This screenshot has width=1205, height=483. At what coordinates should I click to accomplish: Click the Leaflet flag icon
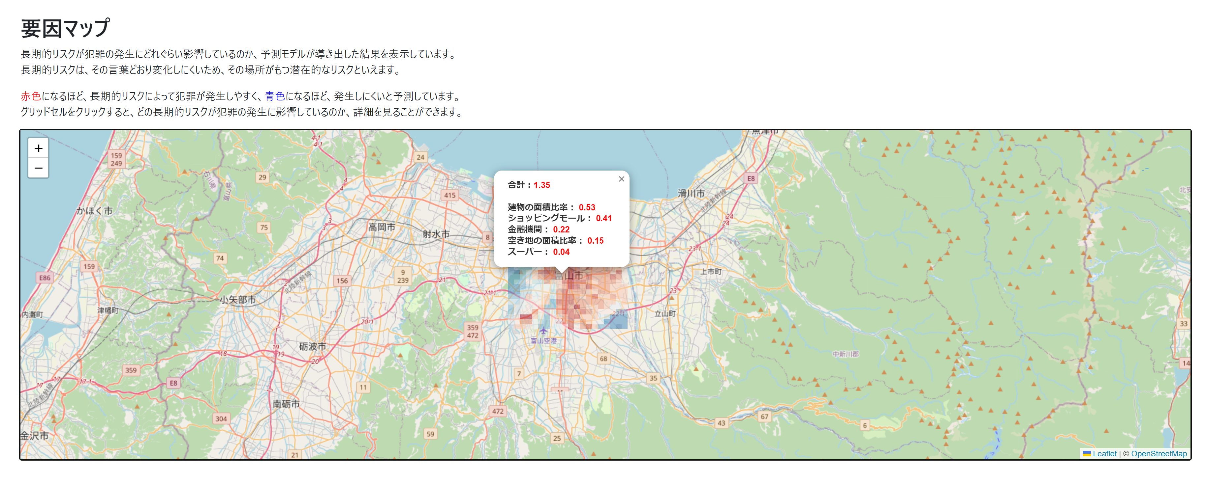1087,454
